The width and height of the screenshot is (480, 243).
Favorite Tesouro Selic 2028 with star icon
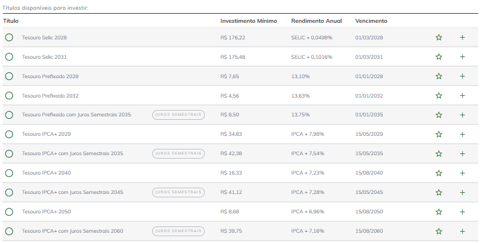click(x=439, y=38)
